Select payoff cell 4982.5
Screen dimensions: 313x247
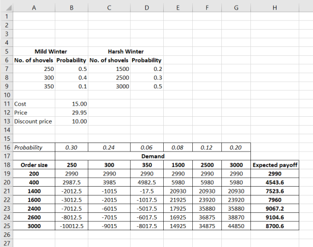click(146, 182)
